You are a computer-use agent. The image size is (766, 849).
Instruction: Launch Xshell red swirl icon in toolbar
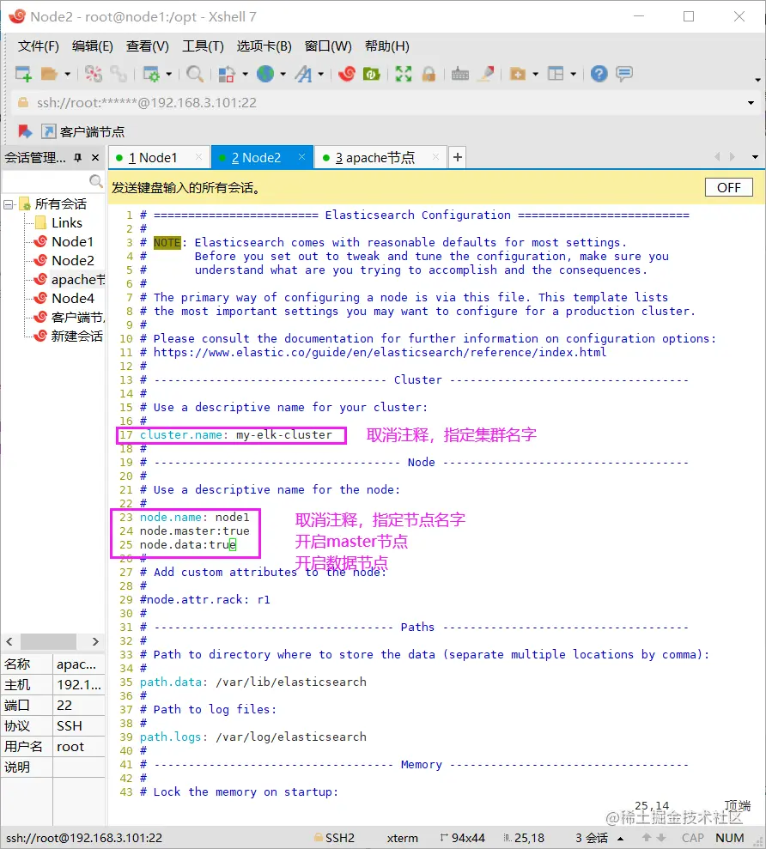pos(347,74)
